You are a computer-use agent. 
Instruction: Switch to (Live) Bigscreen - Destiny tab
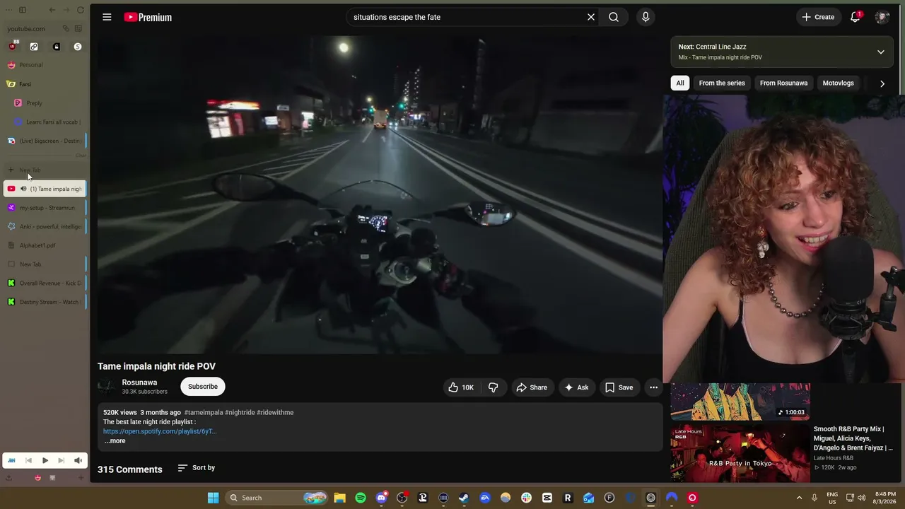(x=45, y=141)
